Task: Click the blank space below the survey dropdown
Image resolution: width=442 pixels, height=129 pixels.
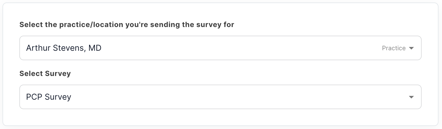Action: (220, 117)
